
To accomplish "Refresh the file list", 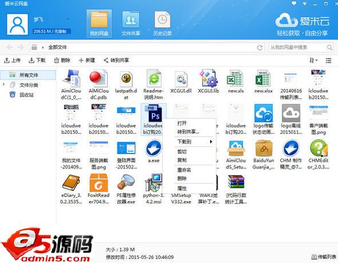I will (x=260, y=48).
